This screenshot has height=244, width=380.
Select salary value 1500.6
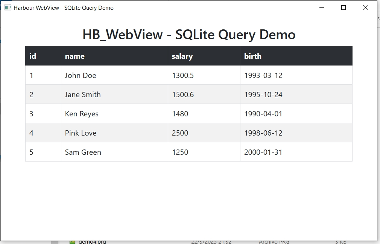click(x=183, y=95)
